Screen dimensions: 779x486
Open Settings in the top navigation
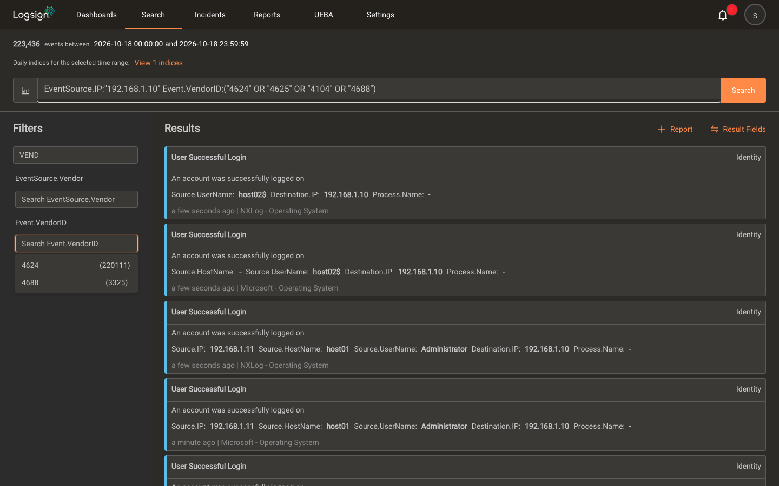coord(380,15)
